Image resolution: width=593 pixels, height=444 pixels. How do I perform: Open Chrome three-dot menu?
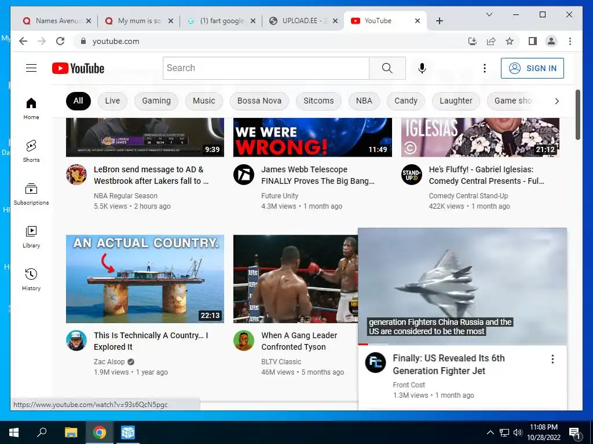(570, 41)
